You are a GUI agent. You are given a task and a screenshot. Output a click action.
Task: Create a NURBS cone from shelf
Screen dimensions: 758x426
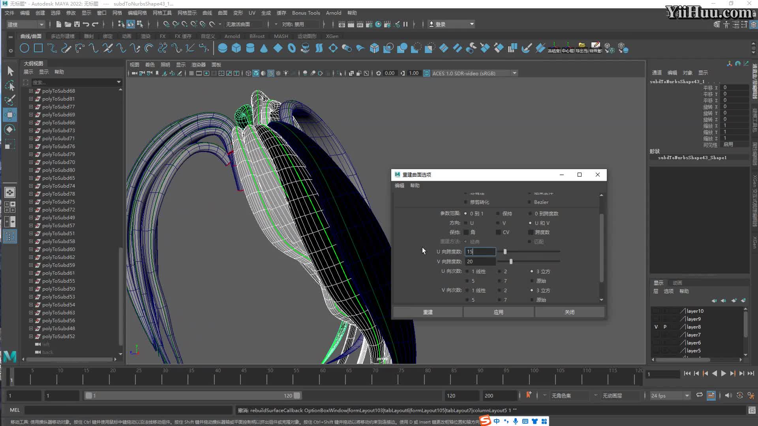[x=264, y=49]
